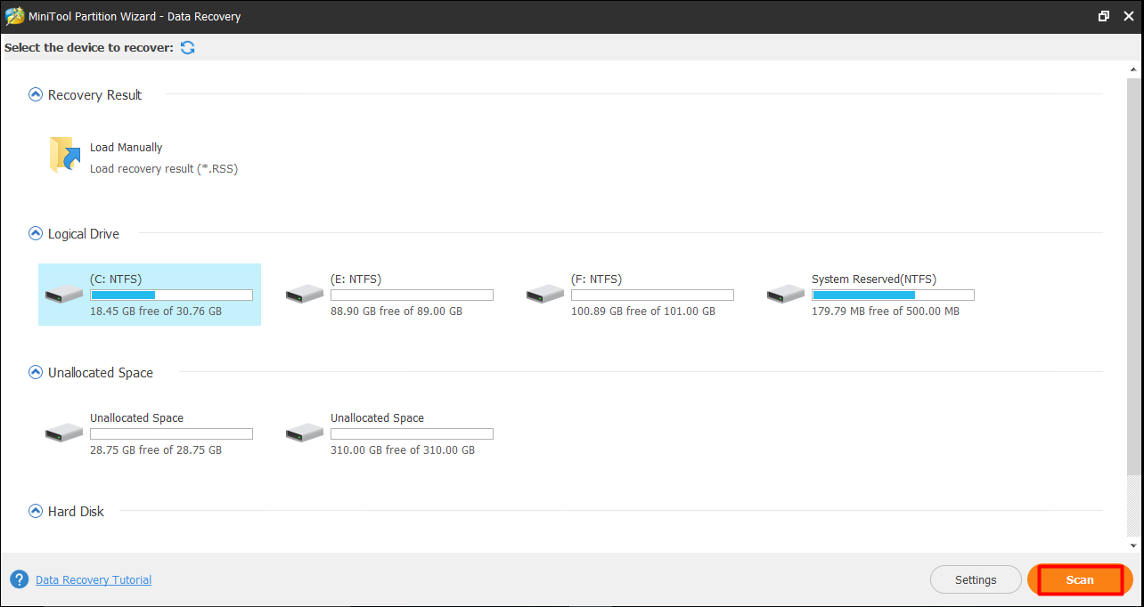
Task: Click '18.45 GB free of 30.76 GB' text
Action: click(156, 312)
